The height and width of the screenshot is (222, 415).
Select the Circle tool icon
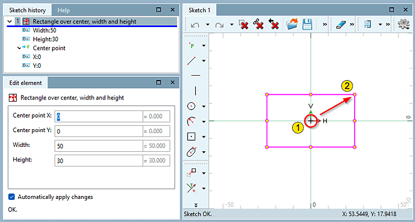191,106
